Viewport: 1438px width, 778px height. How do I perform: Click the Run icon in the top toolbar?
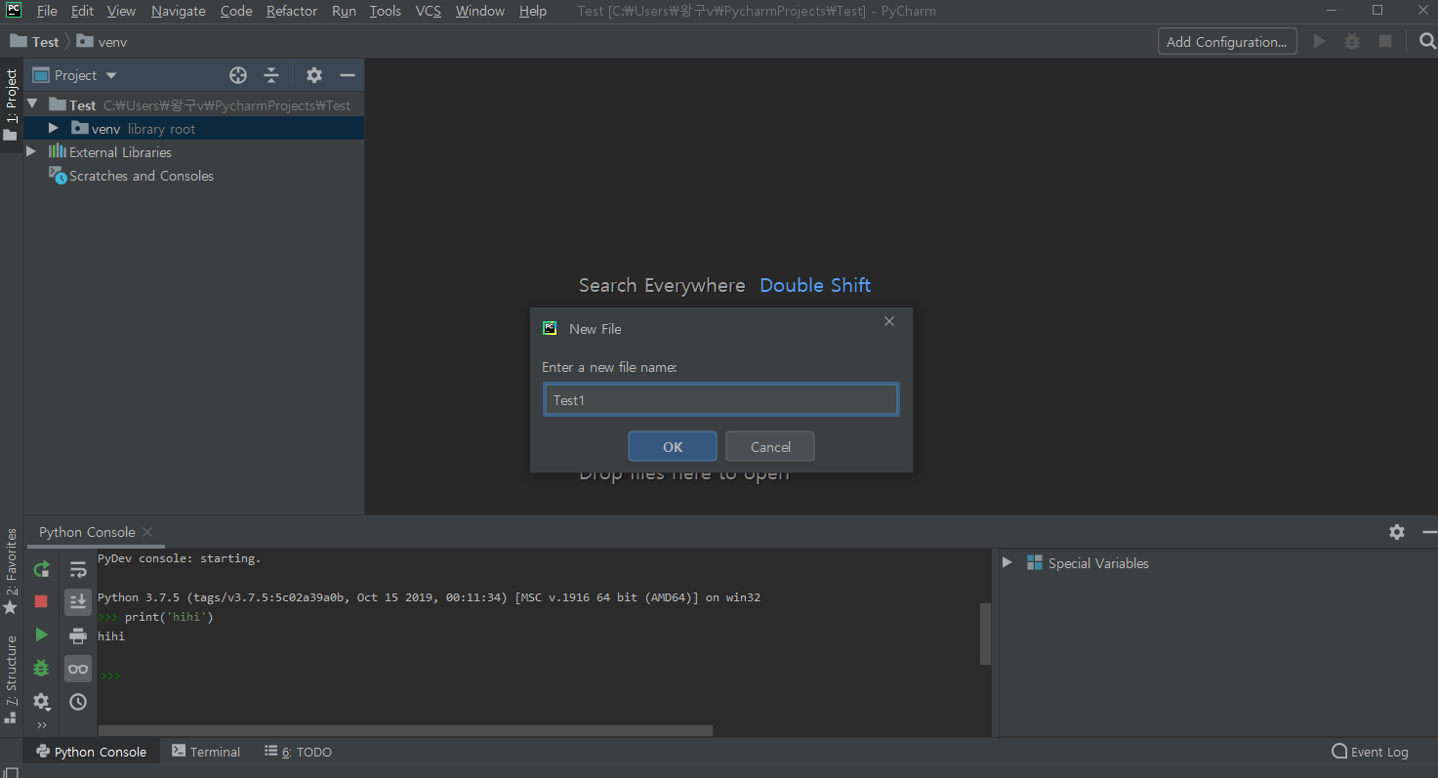(1320, 41)
